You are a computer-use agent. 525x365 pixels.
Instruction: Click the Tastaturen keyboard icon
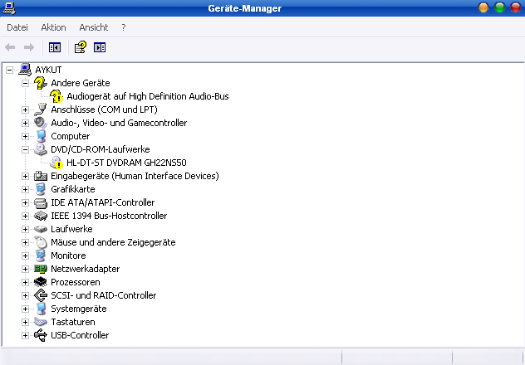tap(41, 322)
